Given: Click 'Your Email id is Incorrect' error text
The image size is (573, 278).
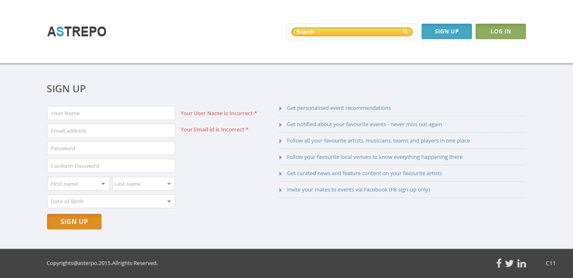Looking at the screenshot, I should coord(214,129).
